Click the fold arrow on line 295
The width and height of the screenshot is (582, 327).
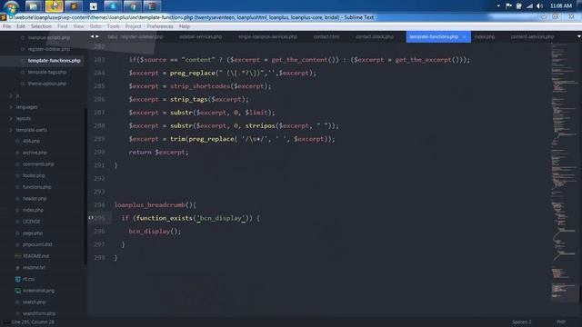pos(91,218)
